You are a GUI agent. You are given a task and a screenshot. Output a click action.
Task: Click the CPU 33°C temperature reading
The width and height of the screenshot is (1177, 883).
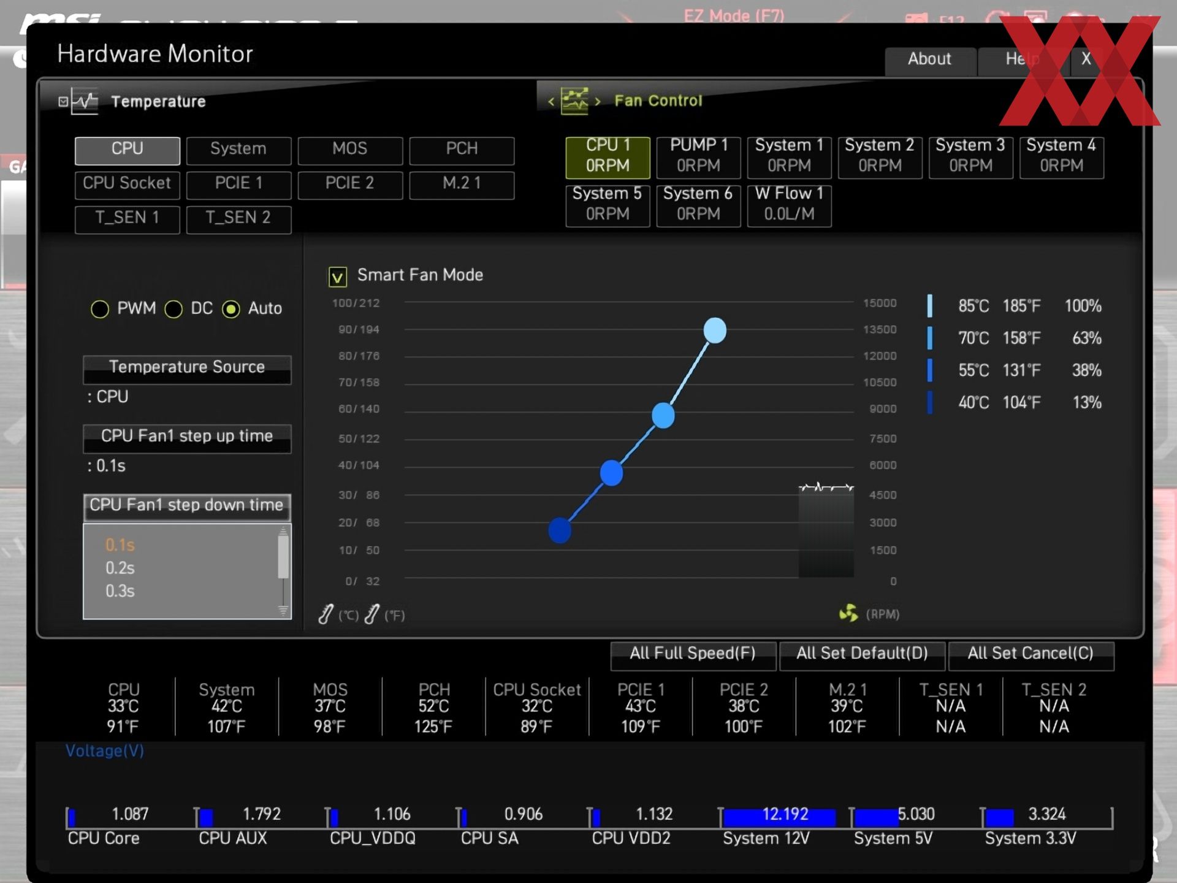[123, 706]
